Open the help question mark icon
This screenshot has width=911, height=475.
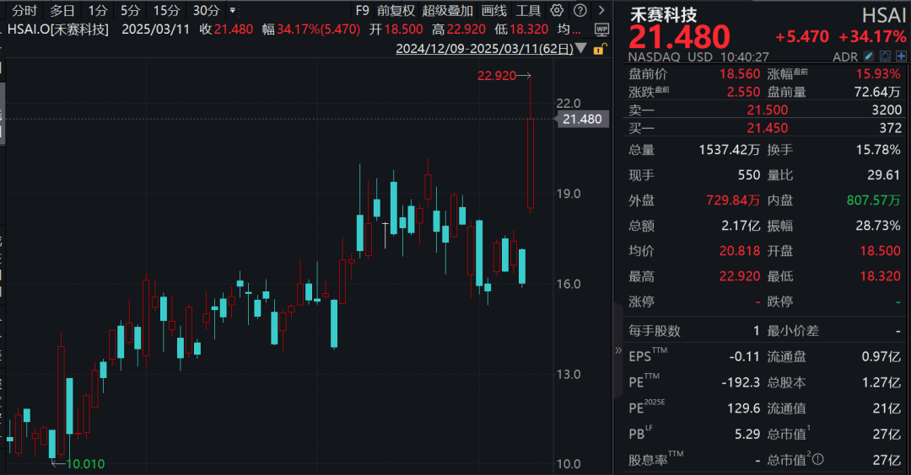click(x=579, y=10)
